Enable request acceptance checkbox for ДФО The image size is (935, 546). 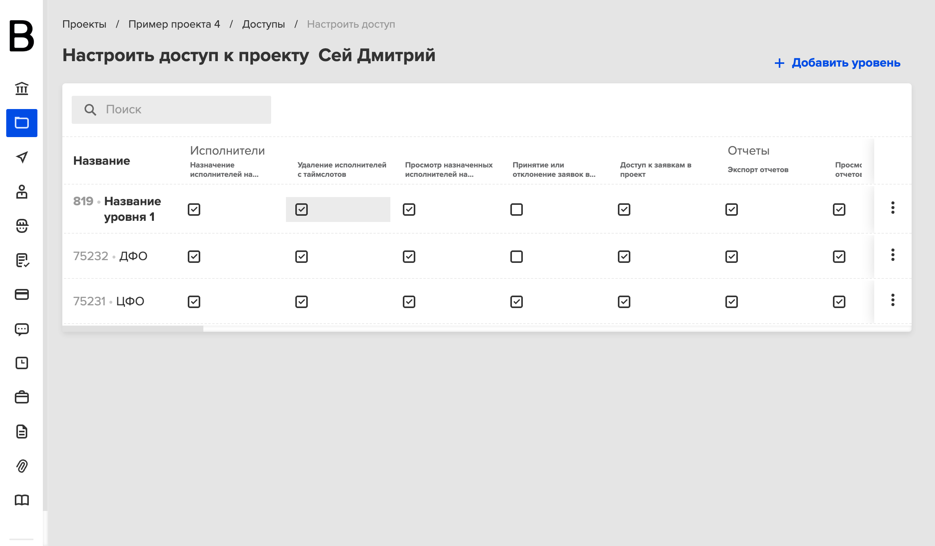pyautogui.click(x=517, y=257)
